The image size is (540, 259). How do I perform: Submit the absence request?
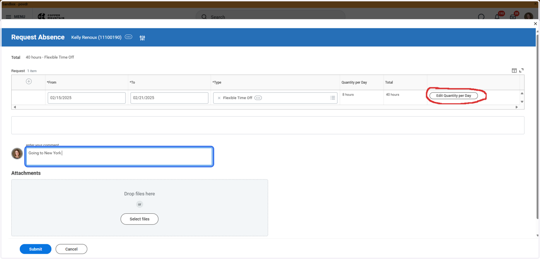pos(36,249)
